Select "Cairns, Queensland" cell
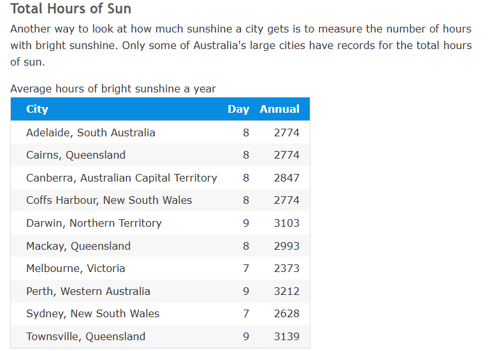494x351 pixels. (x=76, y=155)
